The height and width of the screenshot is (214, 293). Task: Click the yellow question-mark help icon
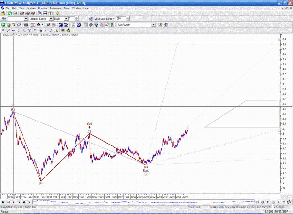tap(57, 13)
